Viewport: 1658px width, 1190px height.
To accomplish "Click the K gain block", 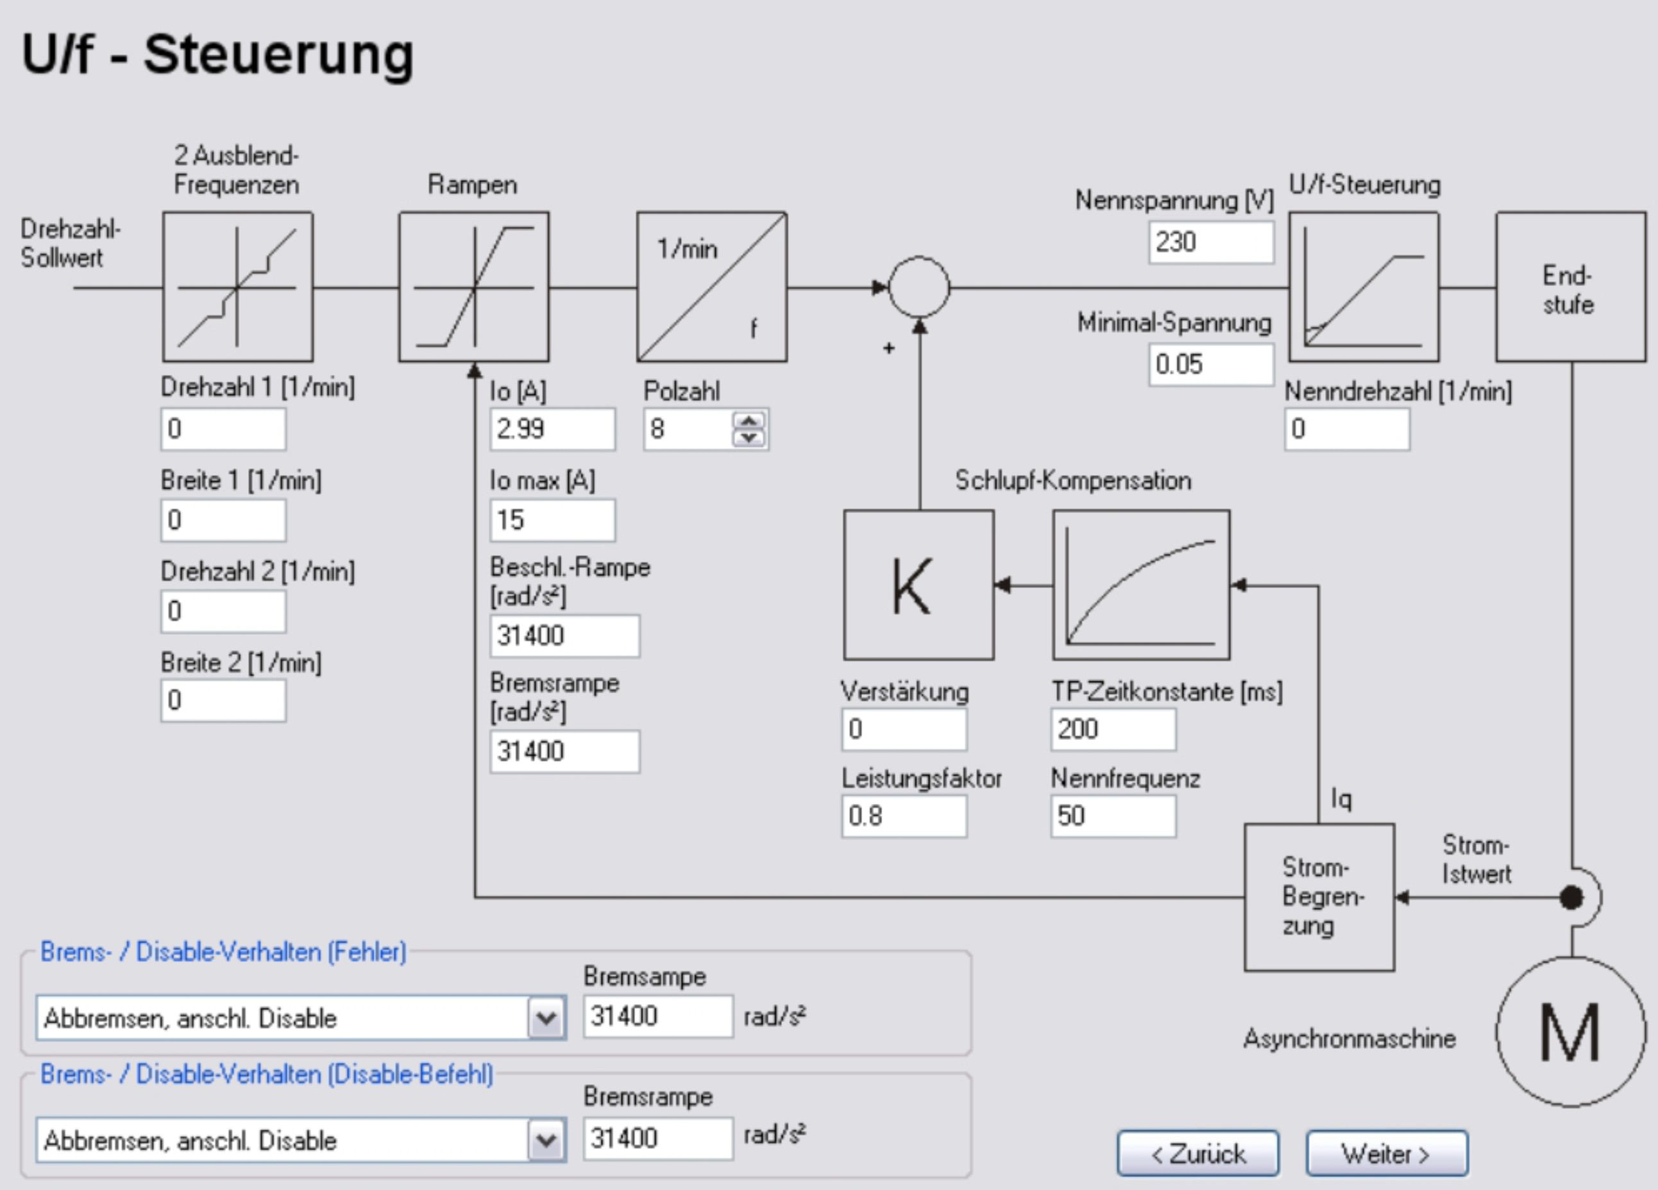I will coord(918,585).
